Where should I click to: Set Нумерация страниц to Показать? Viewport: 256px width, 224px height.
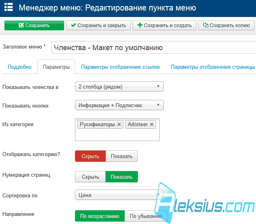[x=122, y=177]
